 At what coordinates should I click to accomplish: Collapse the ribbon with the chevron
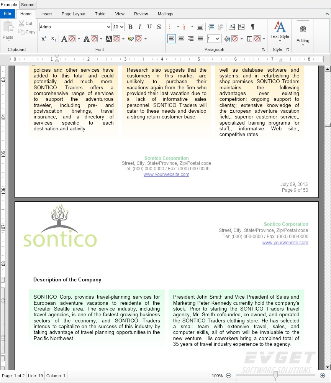pyautogui.click(x=327, y=14)
